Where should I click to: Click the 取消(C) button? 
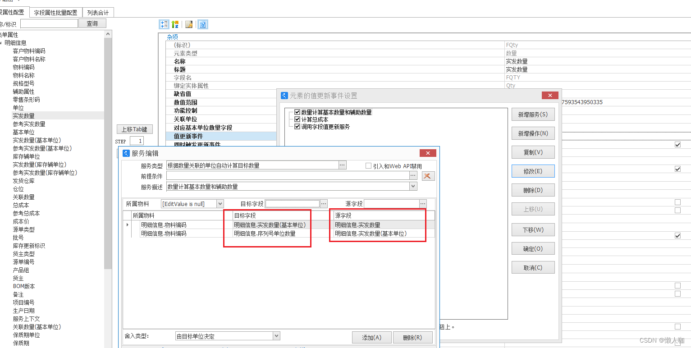coord(533,268)
